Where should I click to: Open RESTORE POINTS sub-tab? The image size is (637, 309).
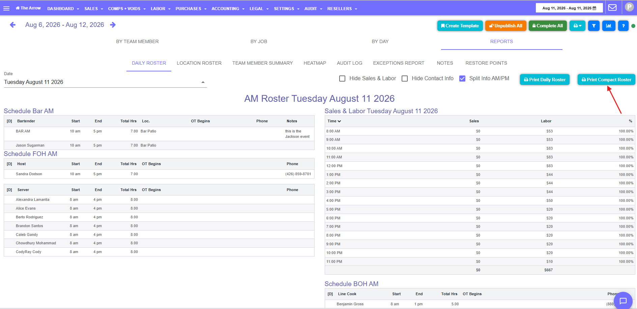pos(486,63)
